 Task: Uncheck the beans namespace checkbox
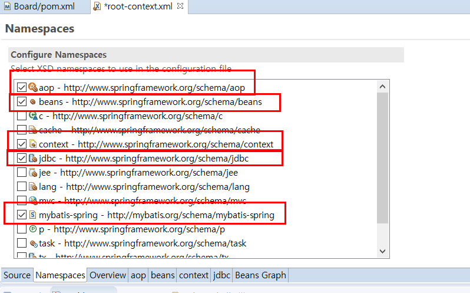(x=22, y=101)
